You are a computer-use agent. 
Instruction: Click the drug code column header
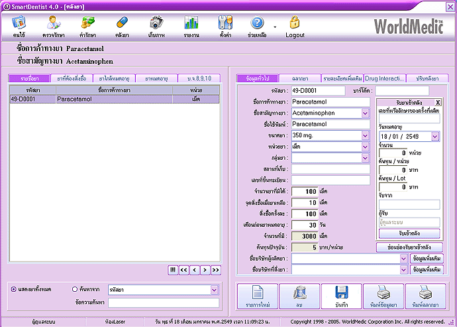tap(33, 90)
